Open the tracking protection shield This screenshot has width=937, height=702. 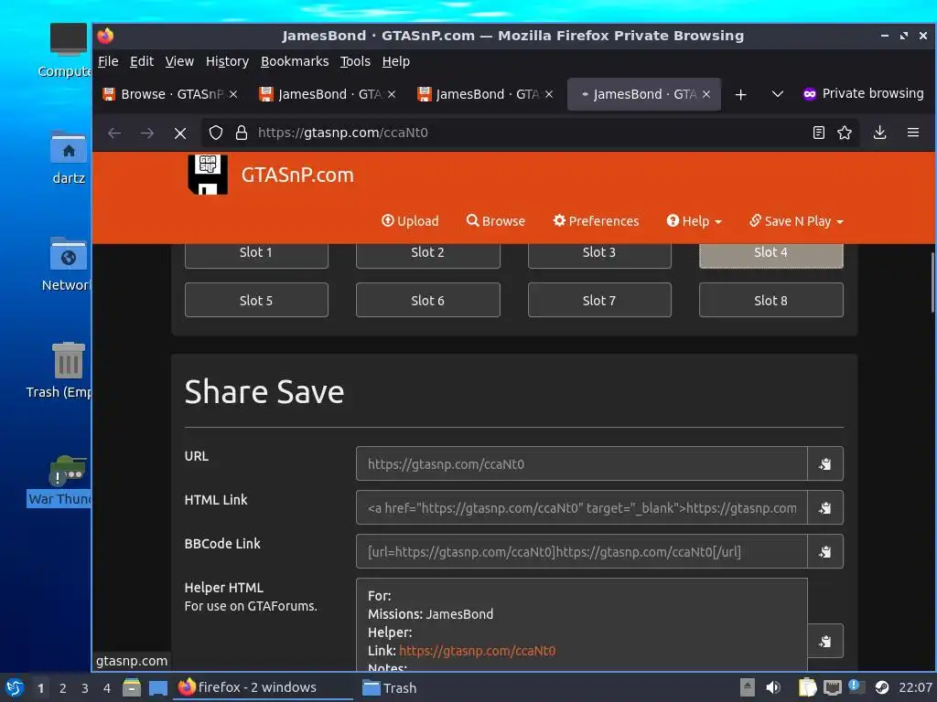tap(216, 133)
